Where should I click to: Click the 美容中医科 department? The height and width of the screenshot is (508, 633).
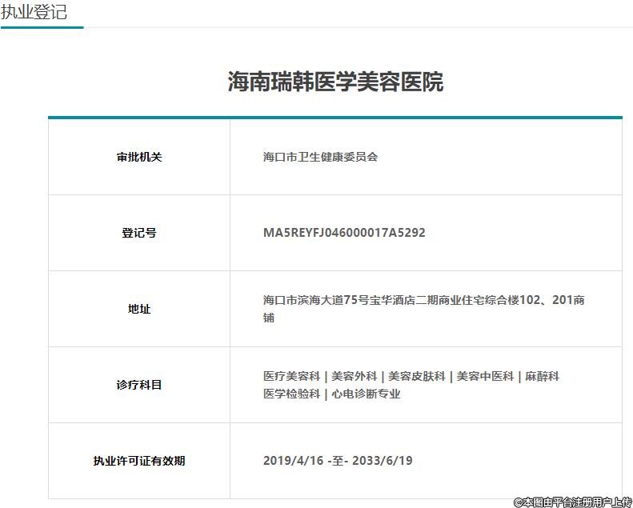click(x=485, y=376)
